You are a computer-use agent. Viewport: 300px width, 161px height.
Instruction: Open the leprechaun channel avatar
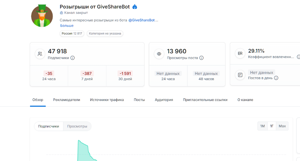pyautogui.click(x=42, y=16)
